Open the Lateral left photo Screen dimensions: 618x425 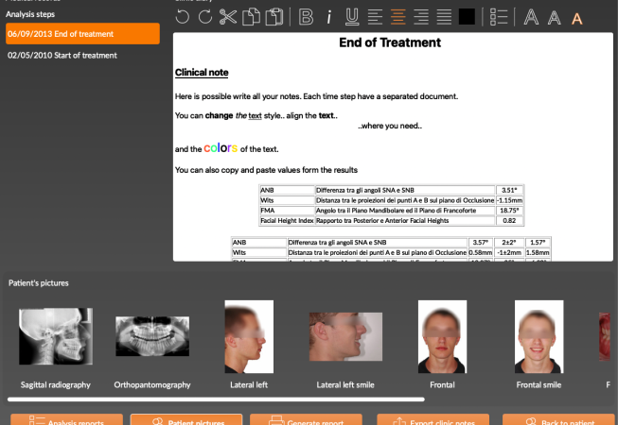coord(249,336)
